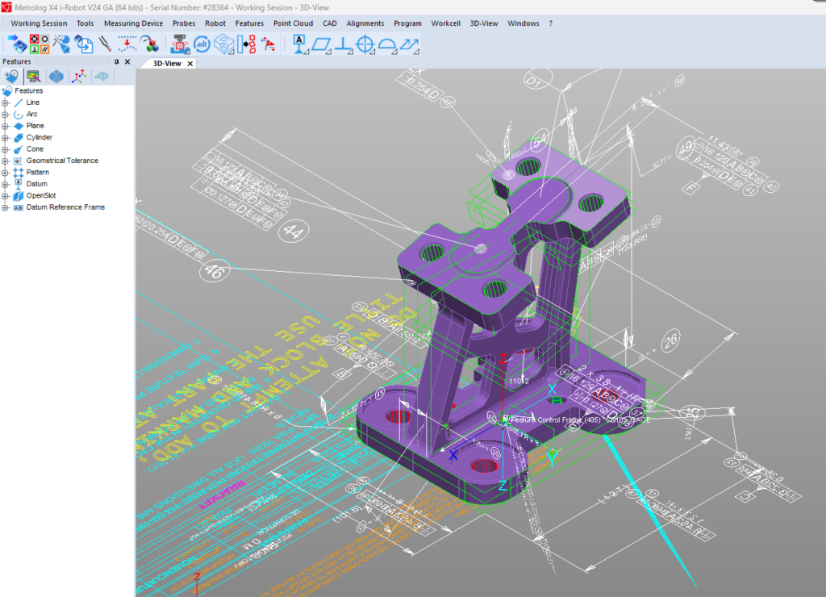Pin the Features panel with pushpin
This screenshot has height=597, width=826.
pyautogui.click(x=116, y=61)
